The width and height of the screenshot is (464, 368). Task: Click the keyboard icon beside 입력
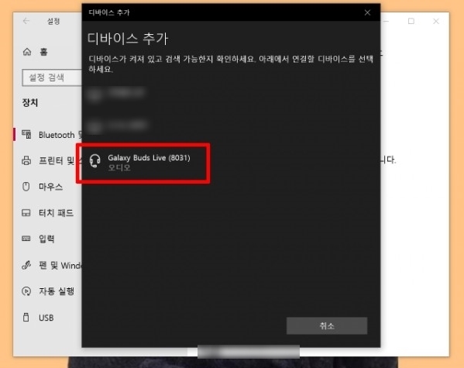26,239
